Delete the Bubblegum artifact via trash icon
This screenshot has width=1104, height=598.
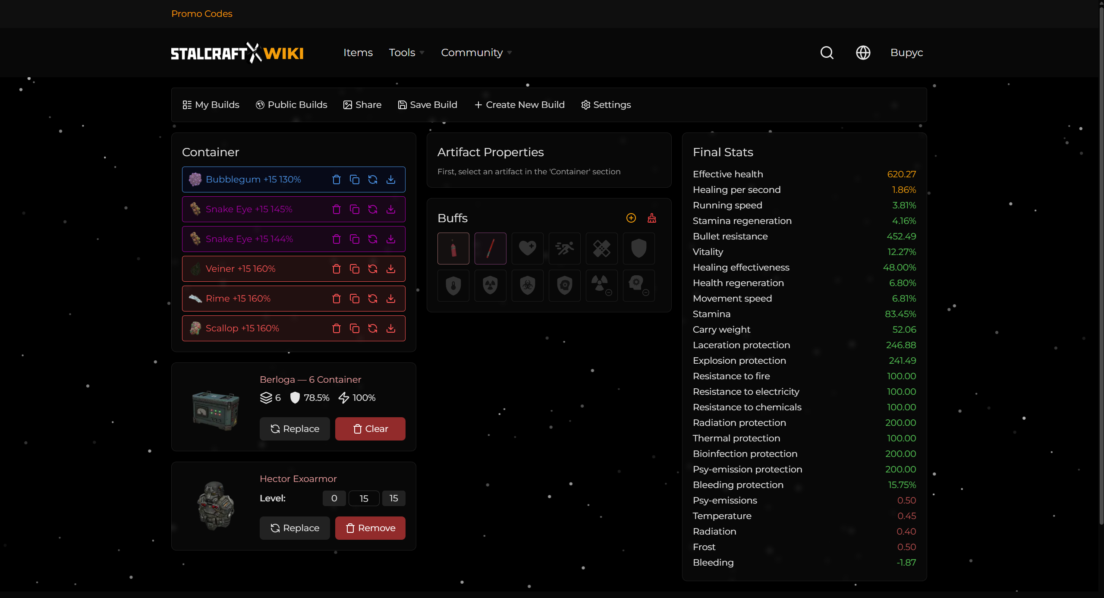[x=336, y=179]
